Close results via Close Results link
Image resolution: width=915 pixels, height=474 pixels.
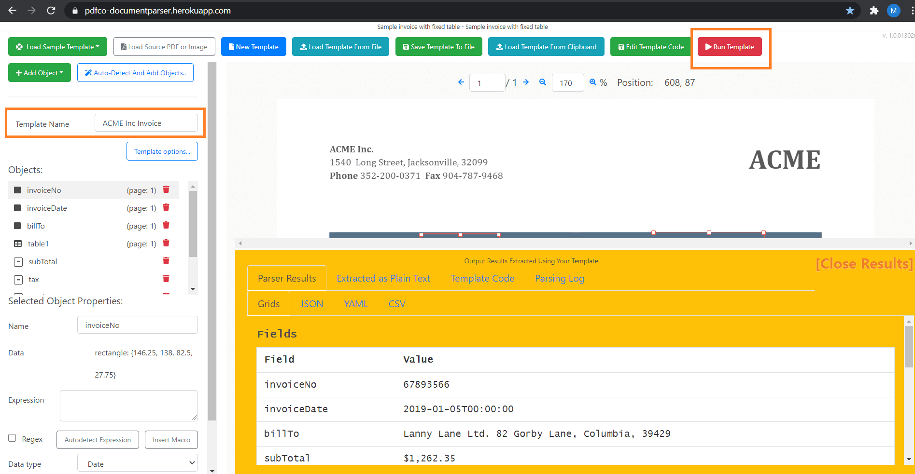pyautogui.click(x=862, y=264)
